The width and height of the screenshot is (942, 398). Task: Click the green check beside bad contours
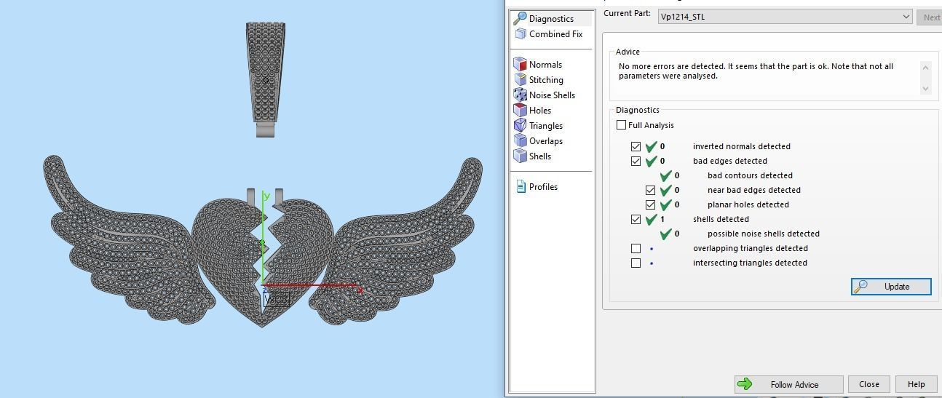pyautogui.click(x=665, y=175)
